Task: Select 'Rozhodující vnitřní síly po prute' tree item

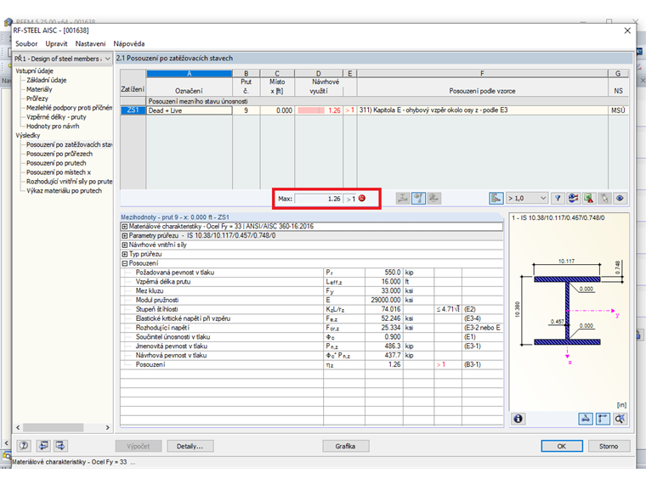Action: pos(69,182)
